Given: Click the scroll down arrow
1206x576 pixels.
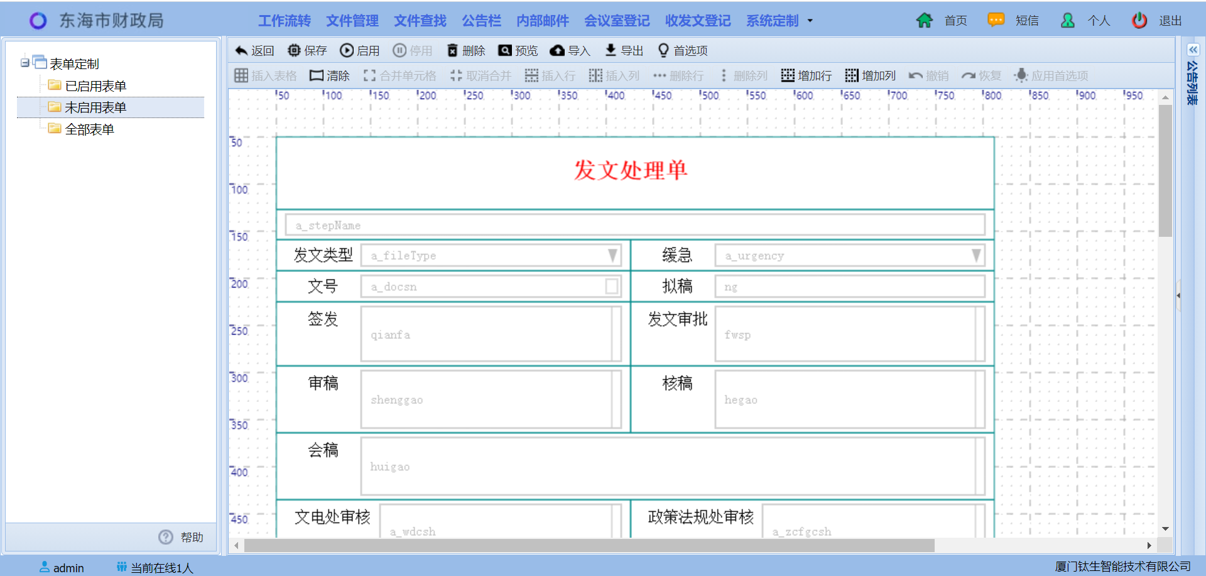Looking at the screenshot, I should pos(1165,530).
